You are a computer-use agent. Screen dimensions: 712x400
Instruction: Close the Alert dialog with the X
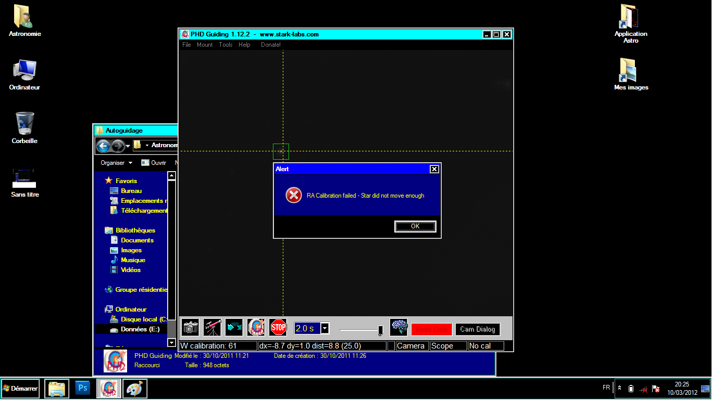(x=434, y=169)
